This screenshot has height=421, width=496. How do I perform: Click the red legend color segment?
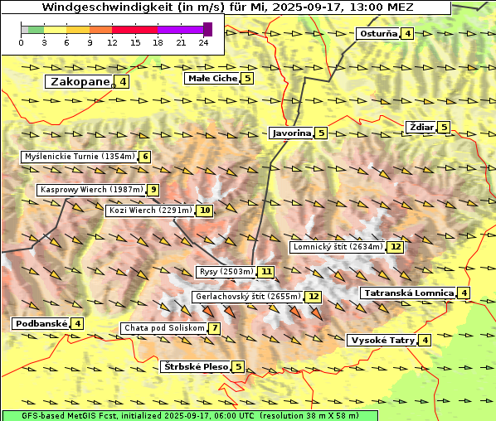point(134,30)
